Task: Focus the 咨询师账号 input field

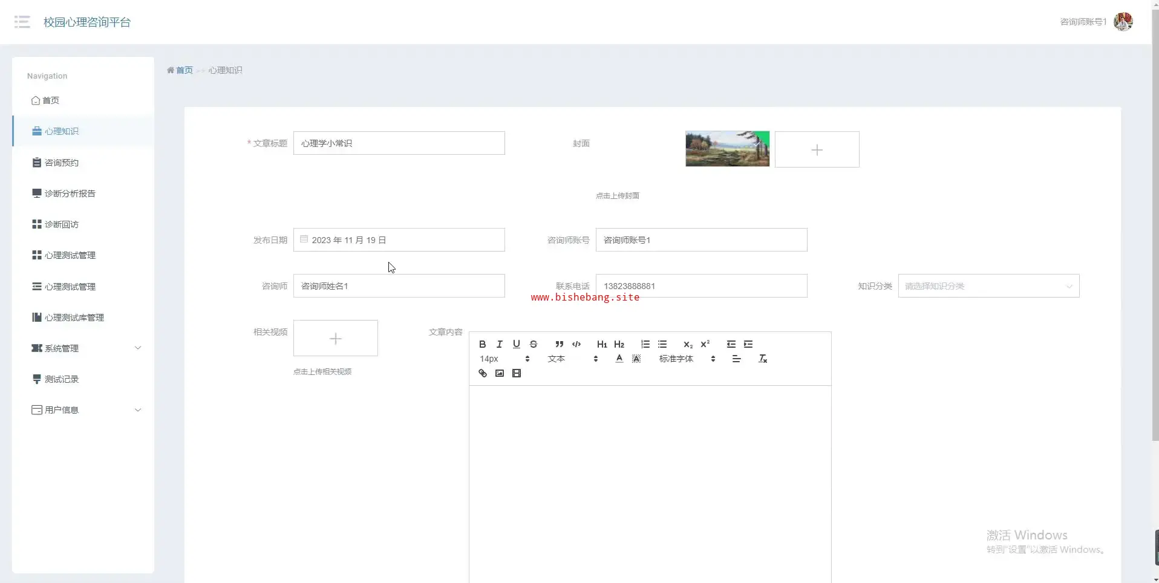Action: tap(702, 240)
